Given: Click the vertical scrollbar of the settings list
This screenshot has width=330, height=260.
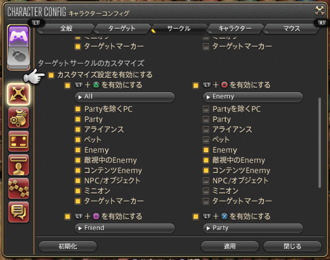Looking at the screenshot, I should pyautogui.click(x=320, y=142).
